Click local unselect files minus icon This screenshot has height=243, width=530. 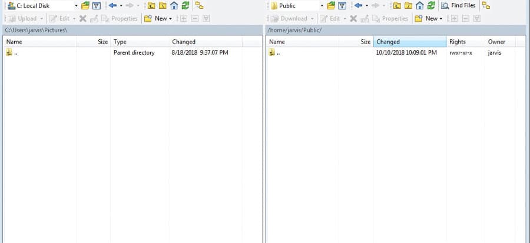tap(195, 19)
